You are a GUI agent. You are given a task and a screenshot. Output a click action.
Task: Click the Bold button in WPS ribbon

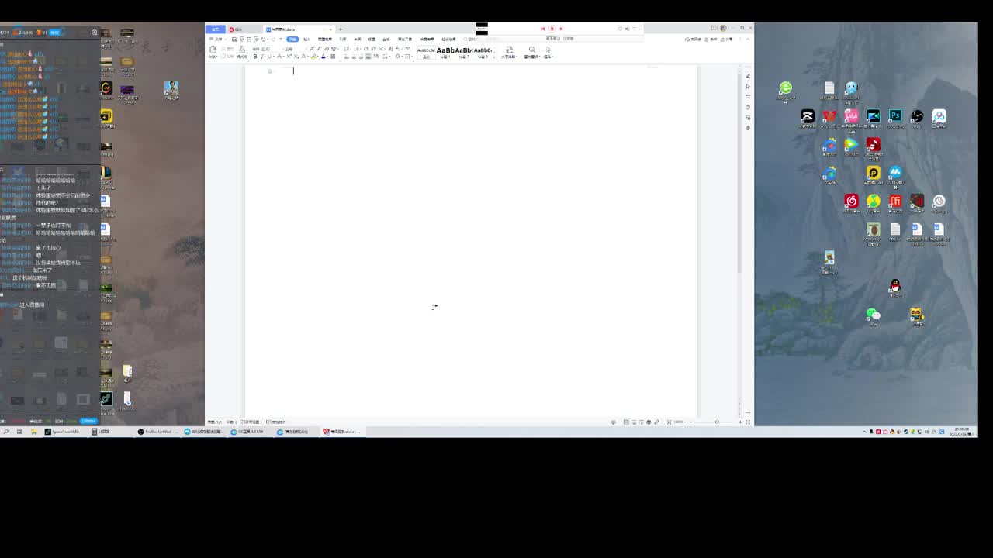(x=255, y=57)
